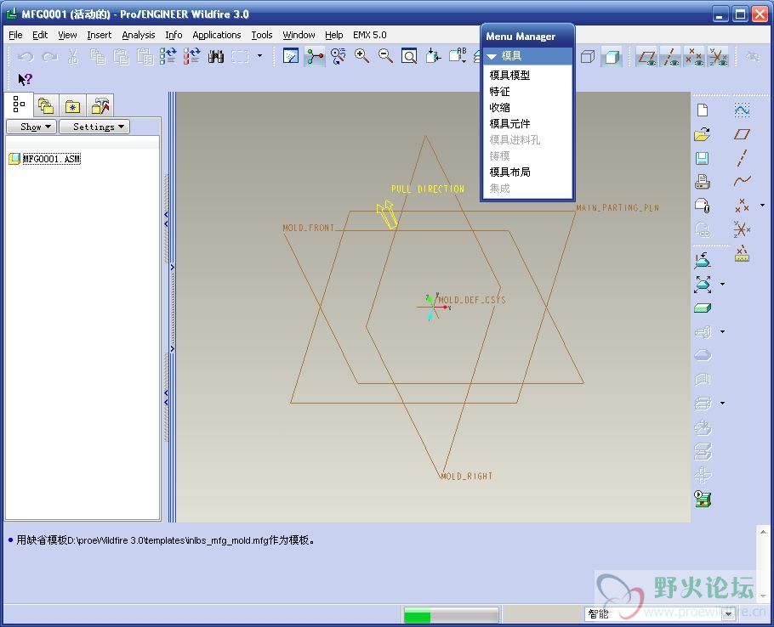Click the Datum Point tool icon
Screen dimensions: 774x627
(742, 206)
